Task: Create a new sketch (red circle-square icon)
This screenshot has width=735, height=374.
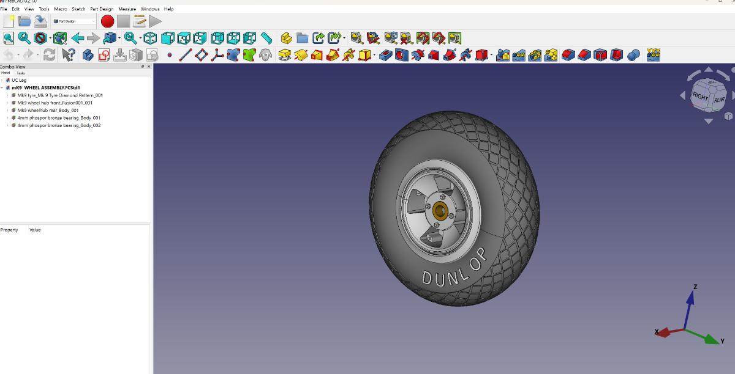Action: point(104,55)
